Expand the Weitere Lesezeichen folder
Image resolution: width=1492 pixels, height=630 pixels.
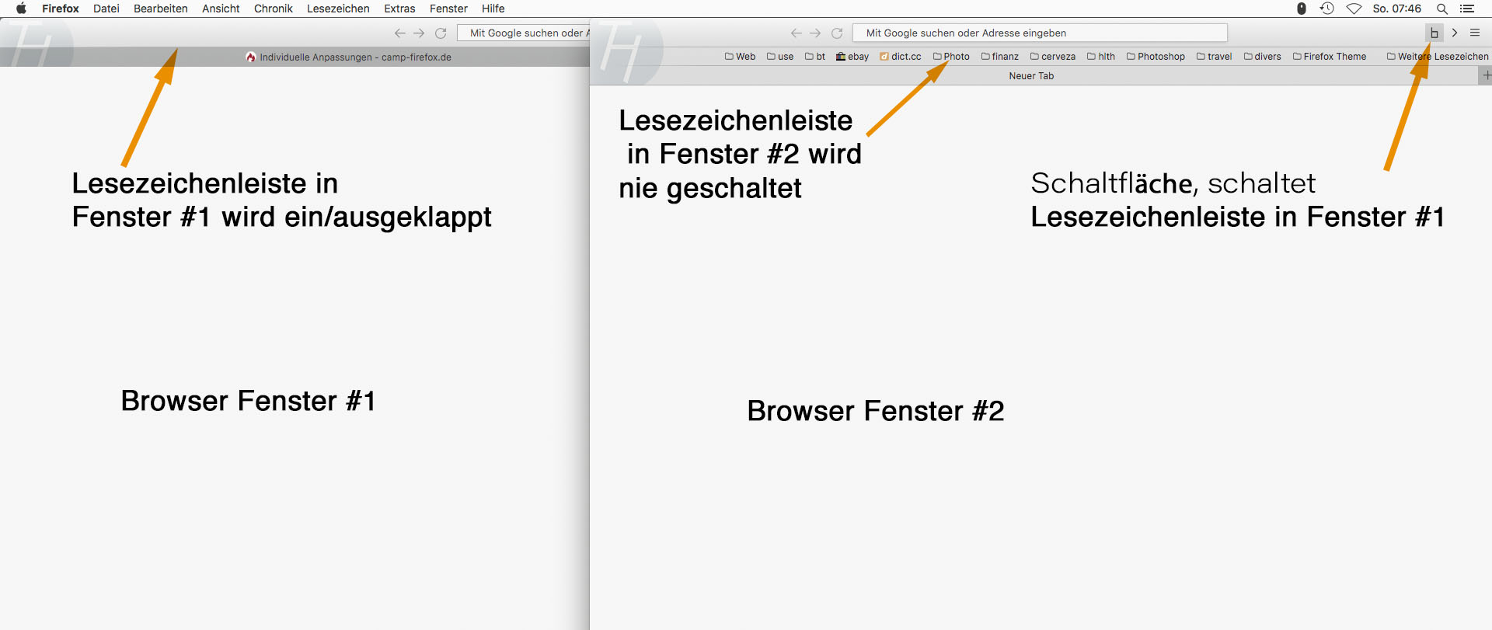[1438, 57]
